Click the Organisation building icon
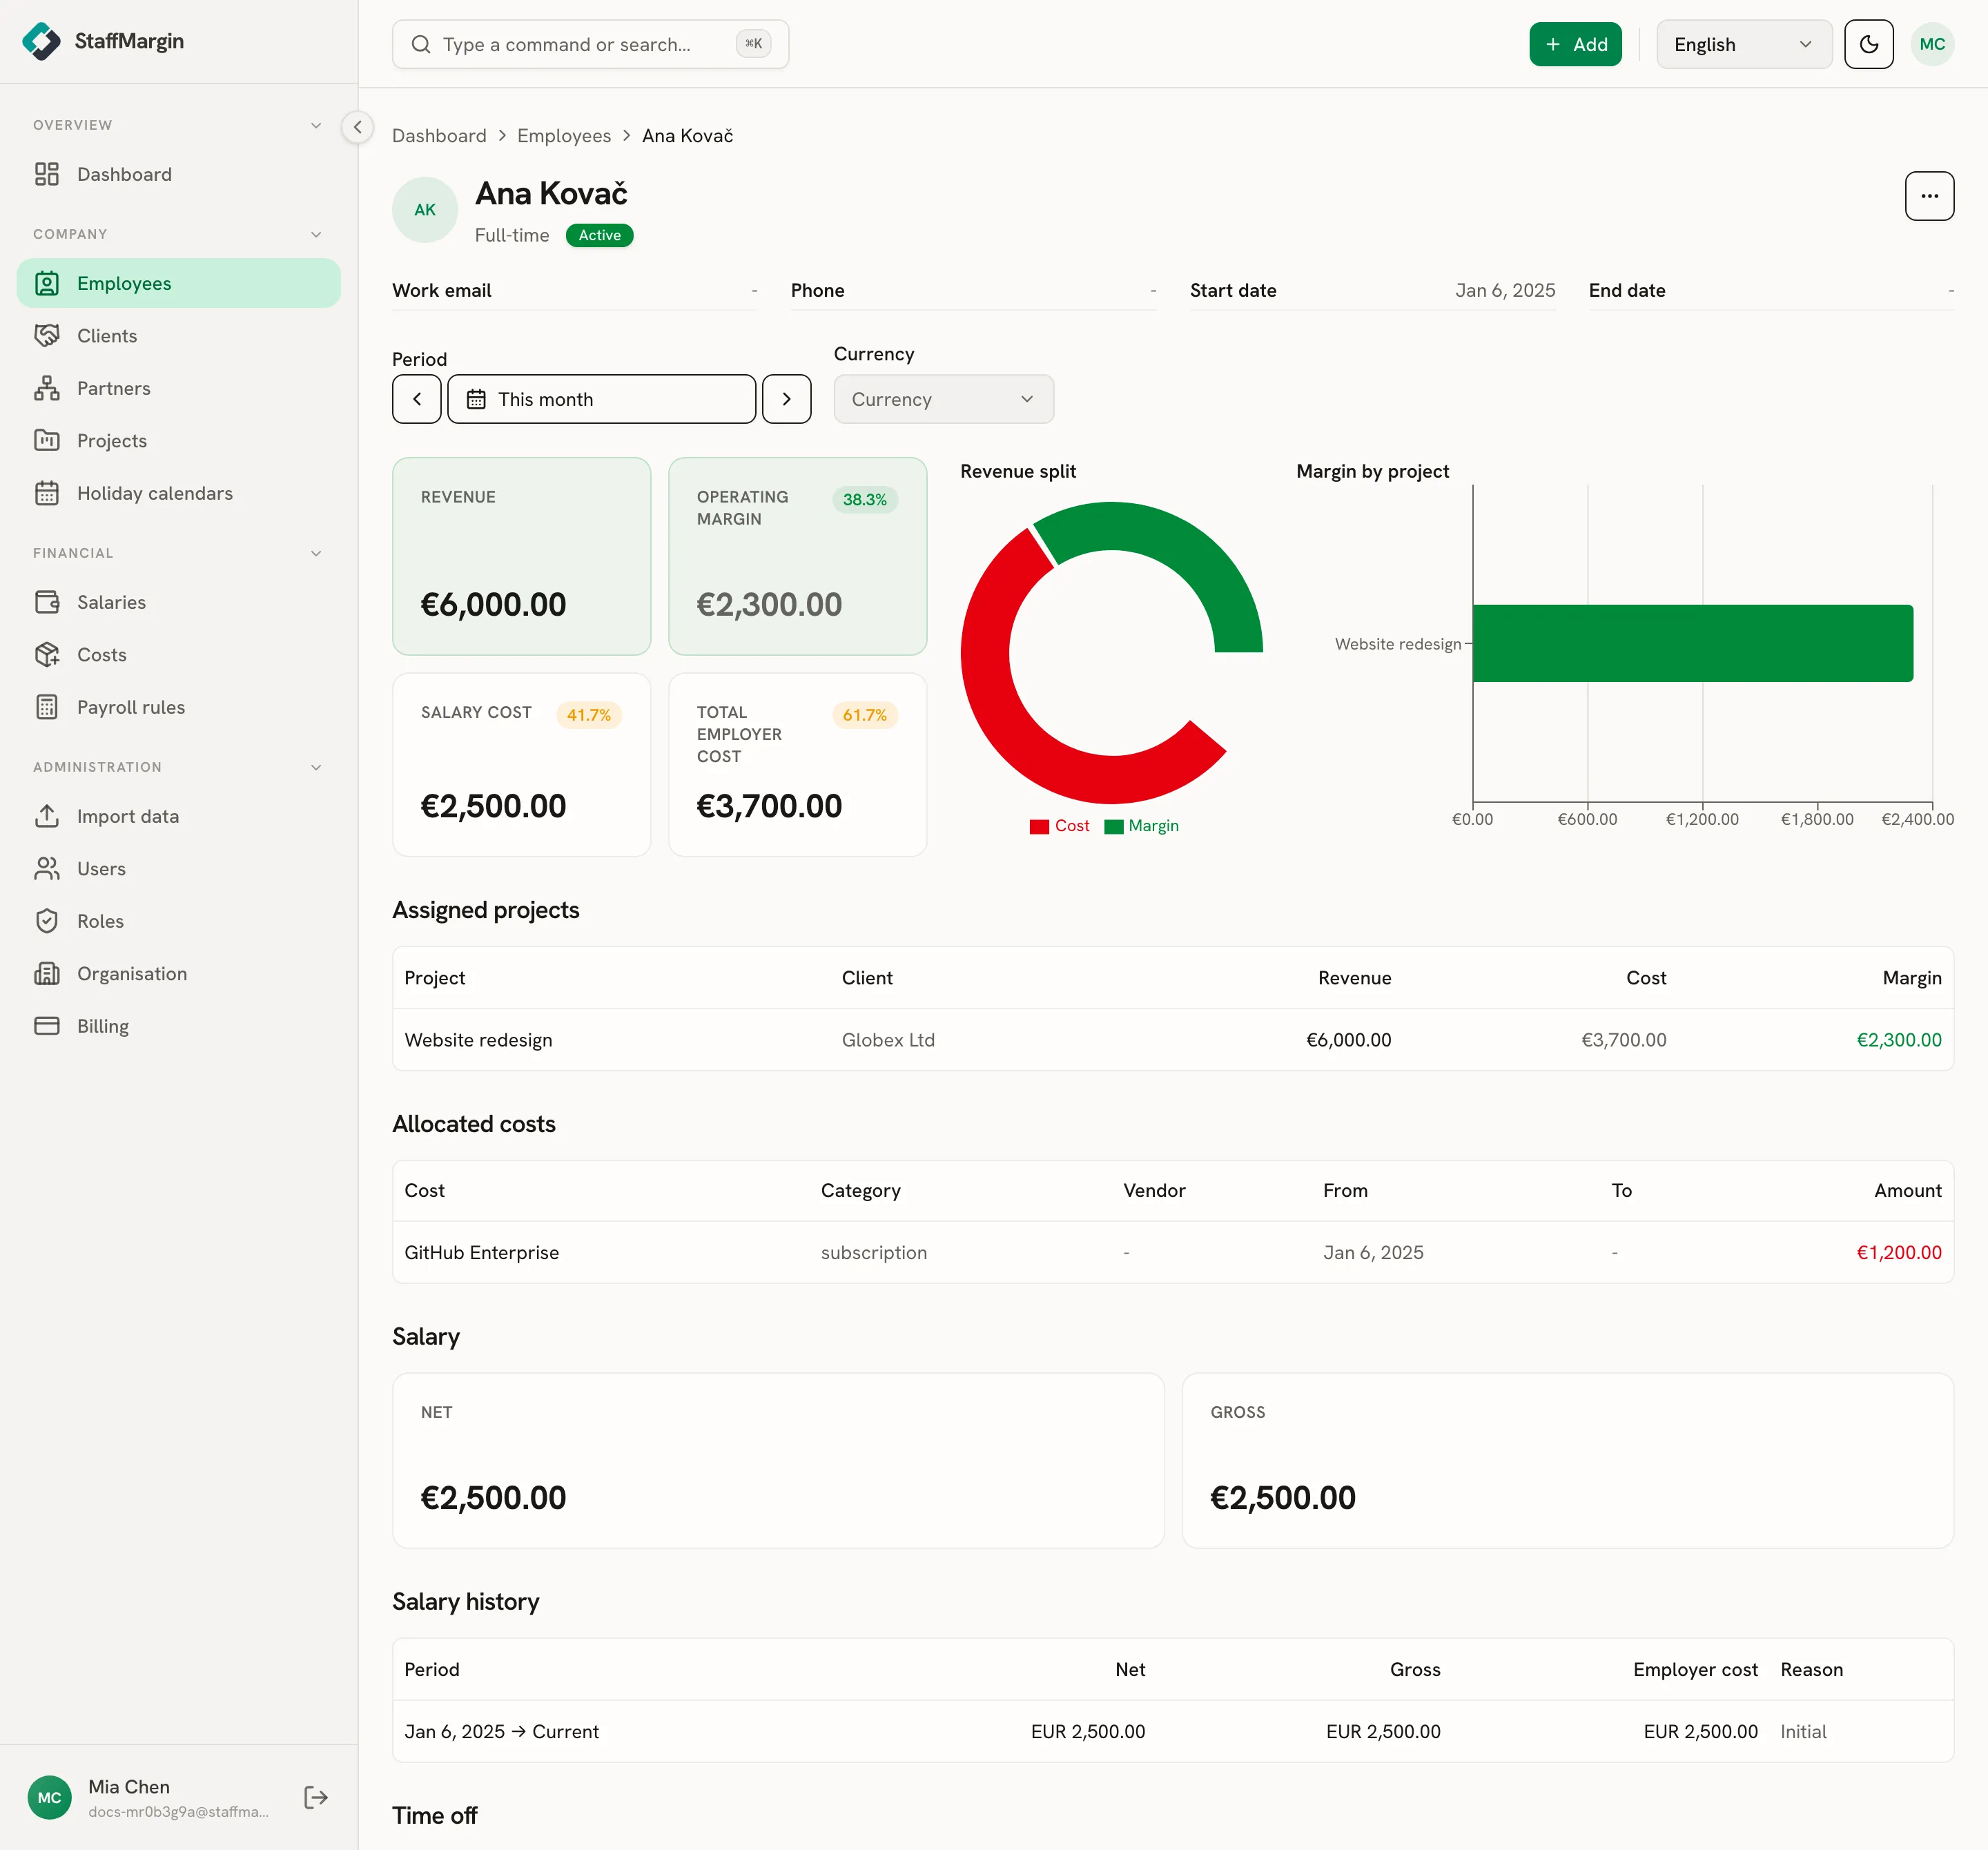 47,973
